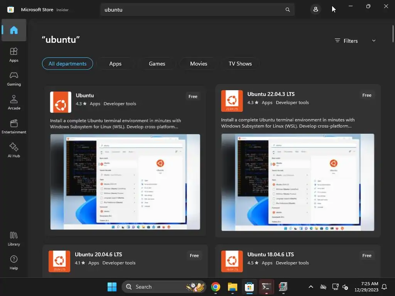Select the TV Shows department filter
This screenshot has height=296, width=395.
click(240, 64)
